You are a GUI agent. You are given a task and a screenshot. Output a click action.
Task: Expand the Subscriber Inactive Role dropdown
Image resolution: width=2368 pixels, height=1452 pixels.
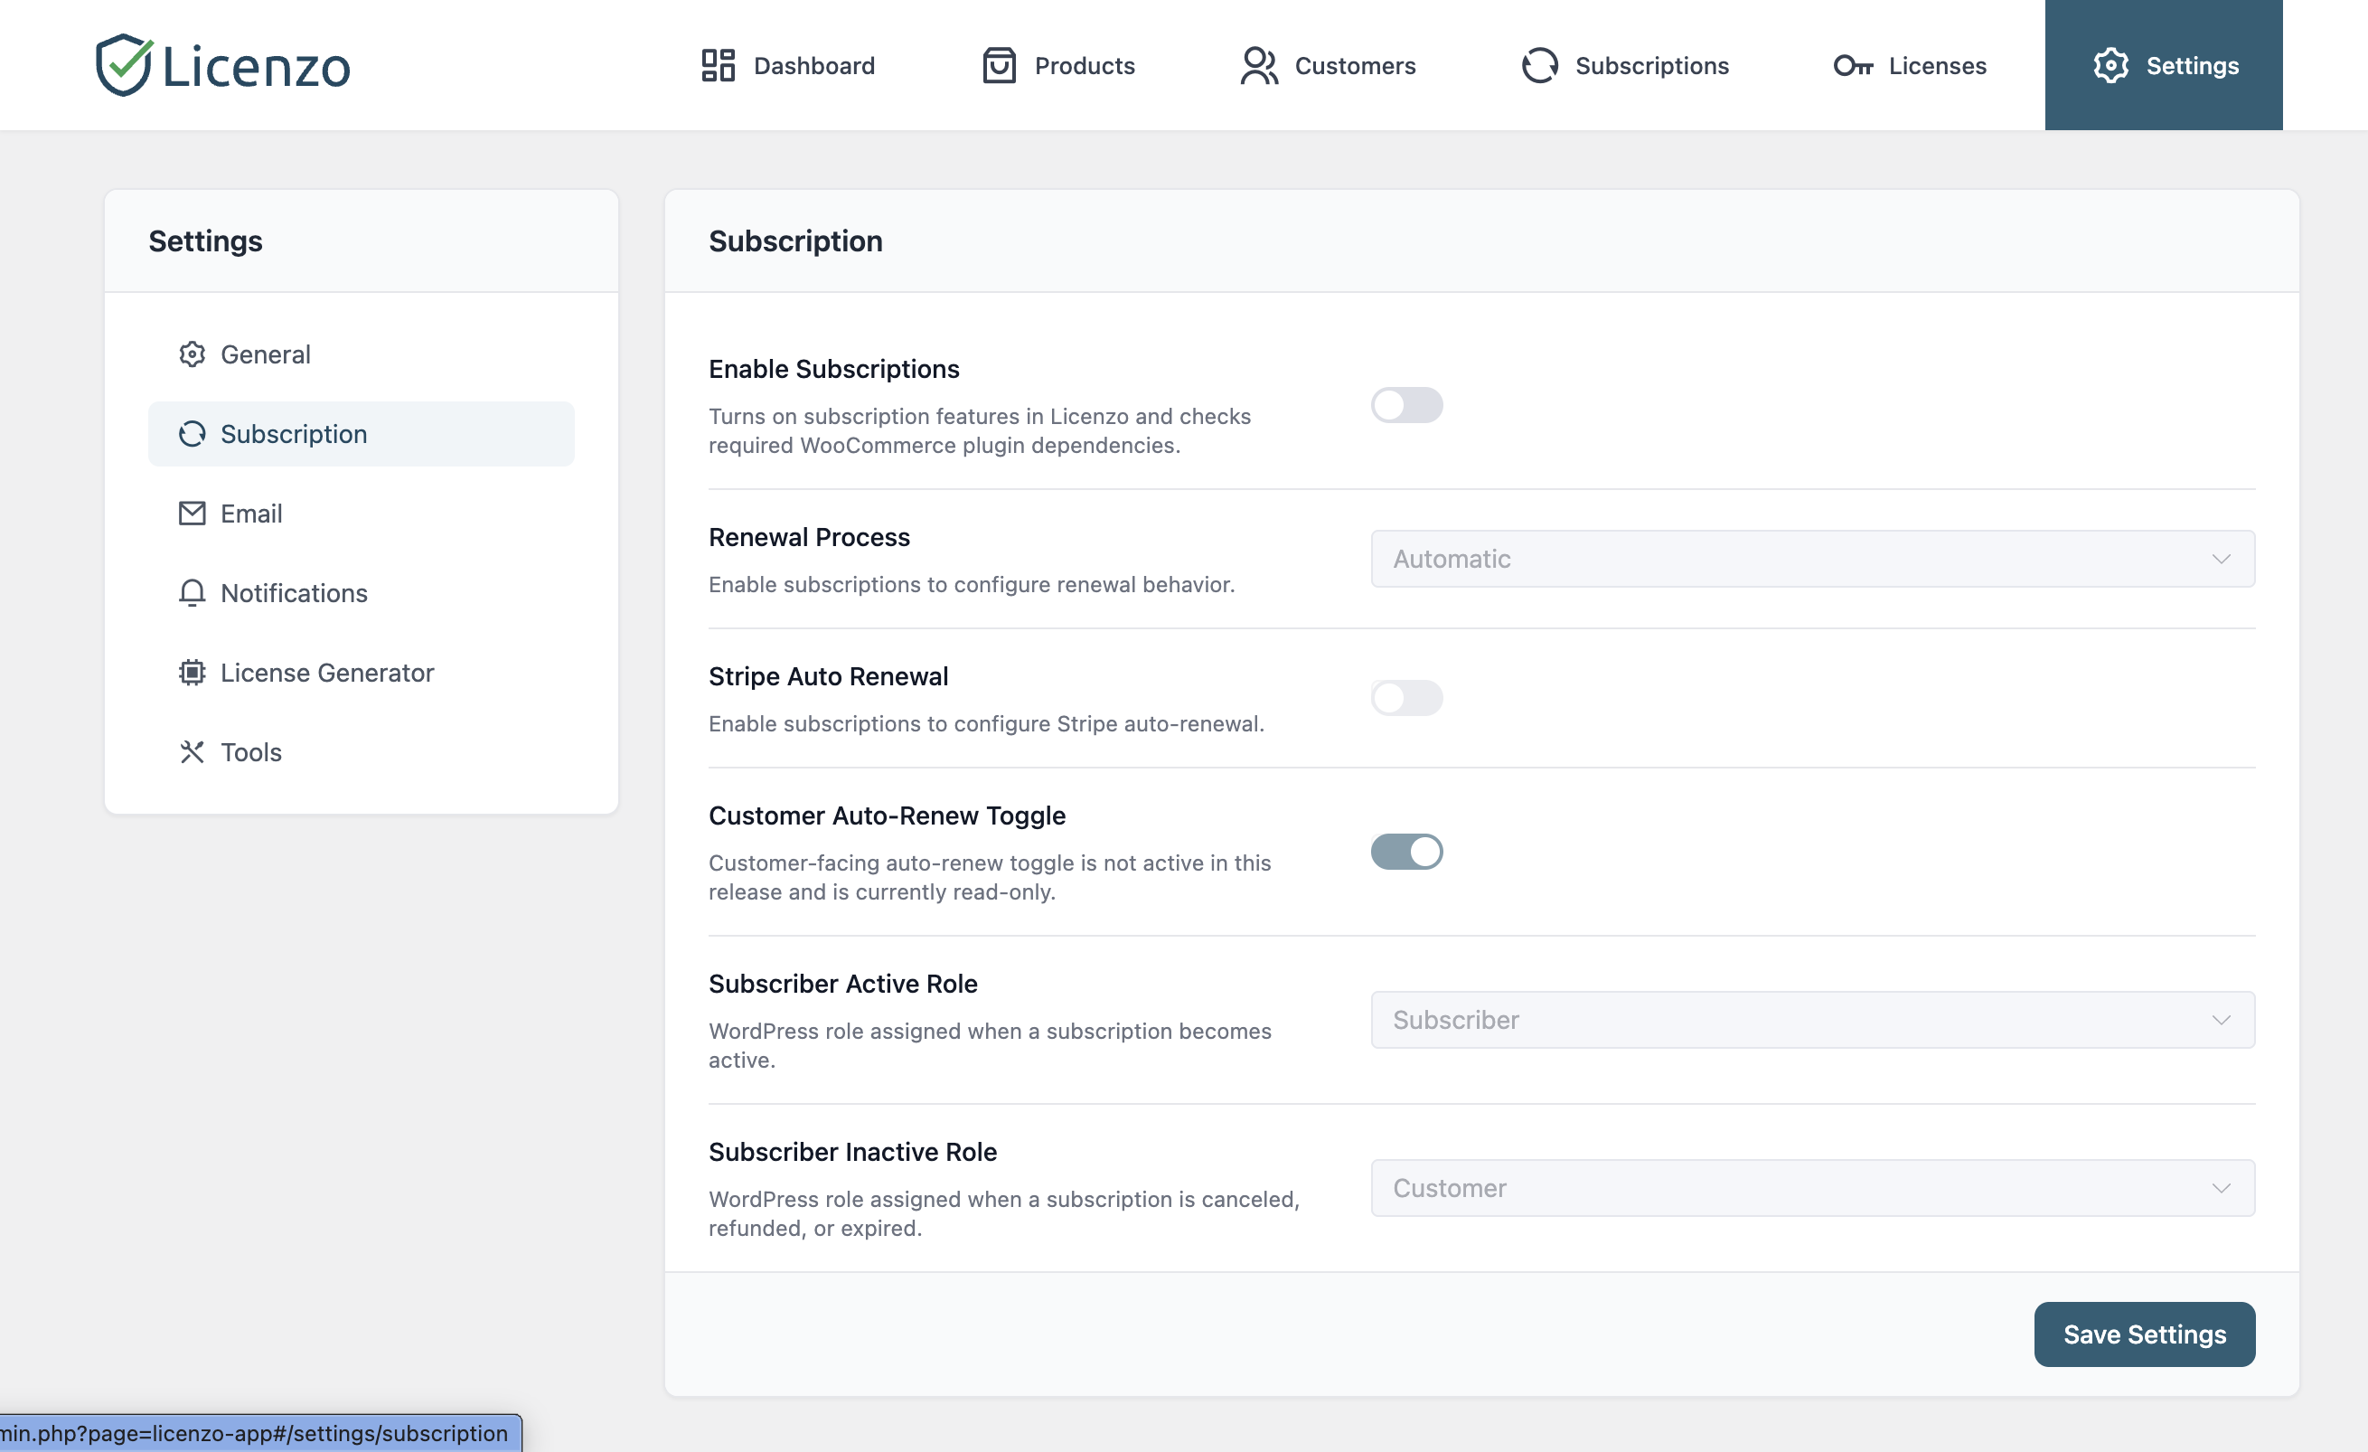(1810, 1188)
